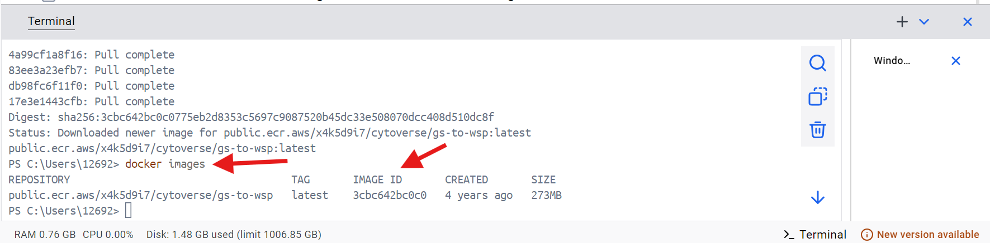Click the Disk usage status text
This screenshot has width=990, height=243.
(234, 235)
